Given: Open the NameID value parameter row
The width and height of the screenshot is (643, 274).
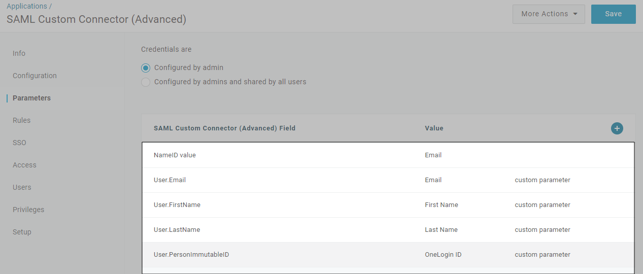Looking at the screenshot, I should point(175,155).
